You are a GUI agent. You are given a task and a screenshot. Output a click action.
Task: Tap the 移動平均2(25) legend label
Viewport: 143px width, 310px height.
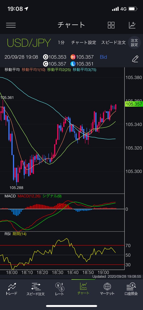[59, 70]
